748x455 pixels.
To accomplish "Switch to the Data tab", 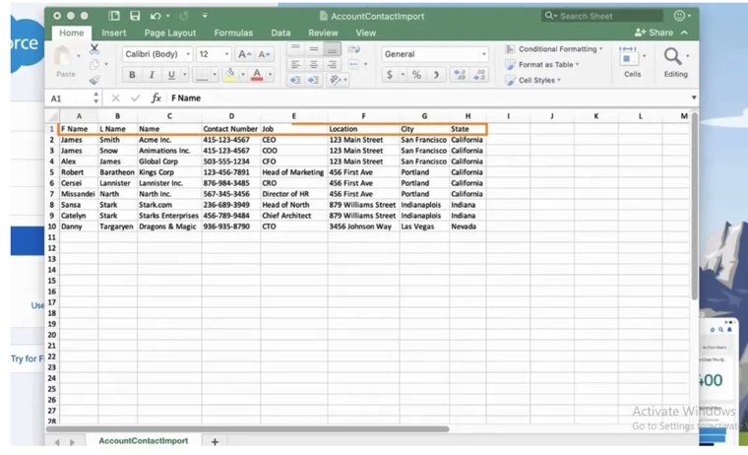I will click(280, 32).
